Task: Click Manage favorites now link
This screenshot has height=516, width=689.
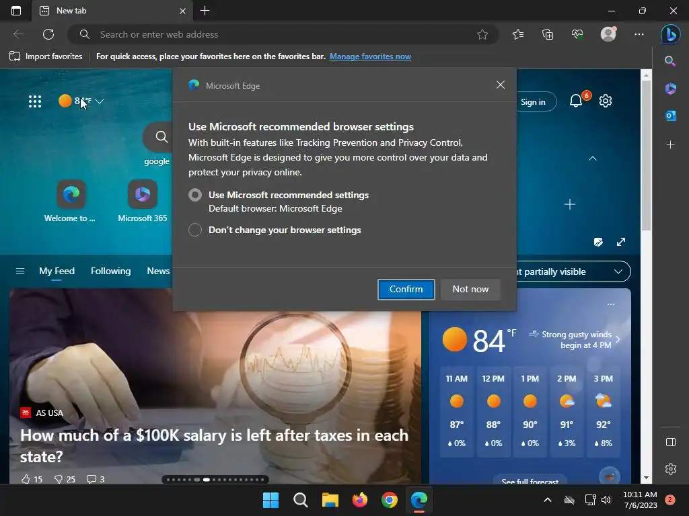Action: pos(370,56)
